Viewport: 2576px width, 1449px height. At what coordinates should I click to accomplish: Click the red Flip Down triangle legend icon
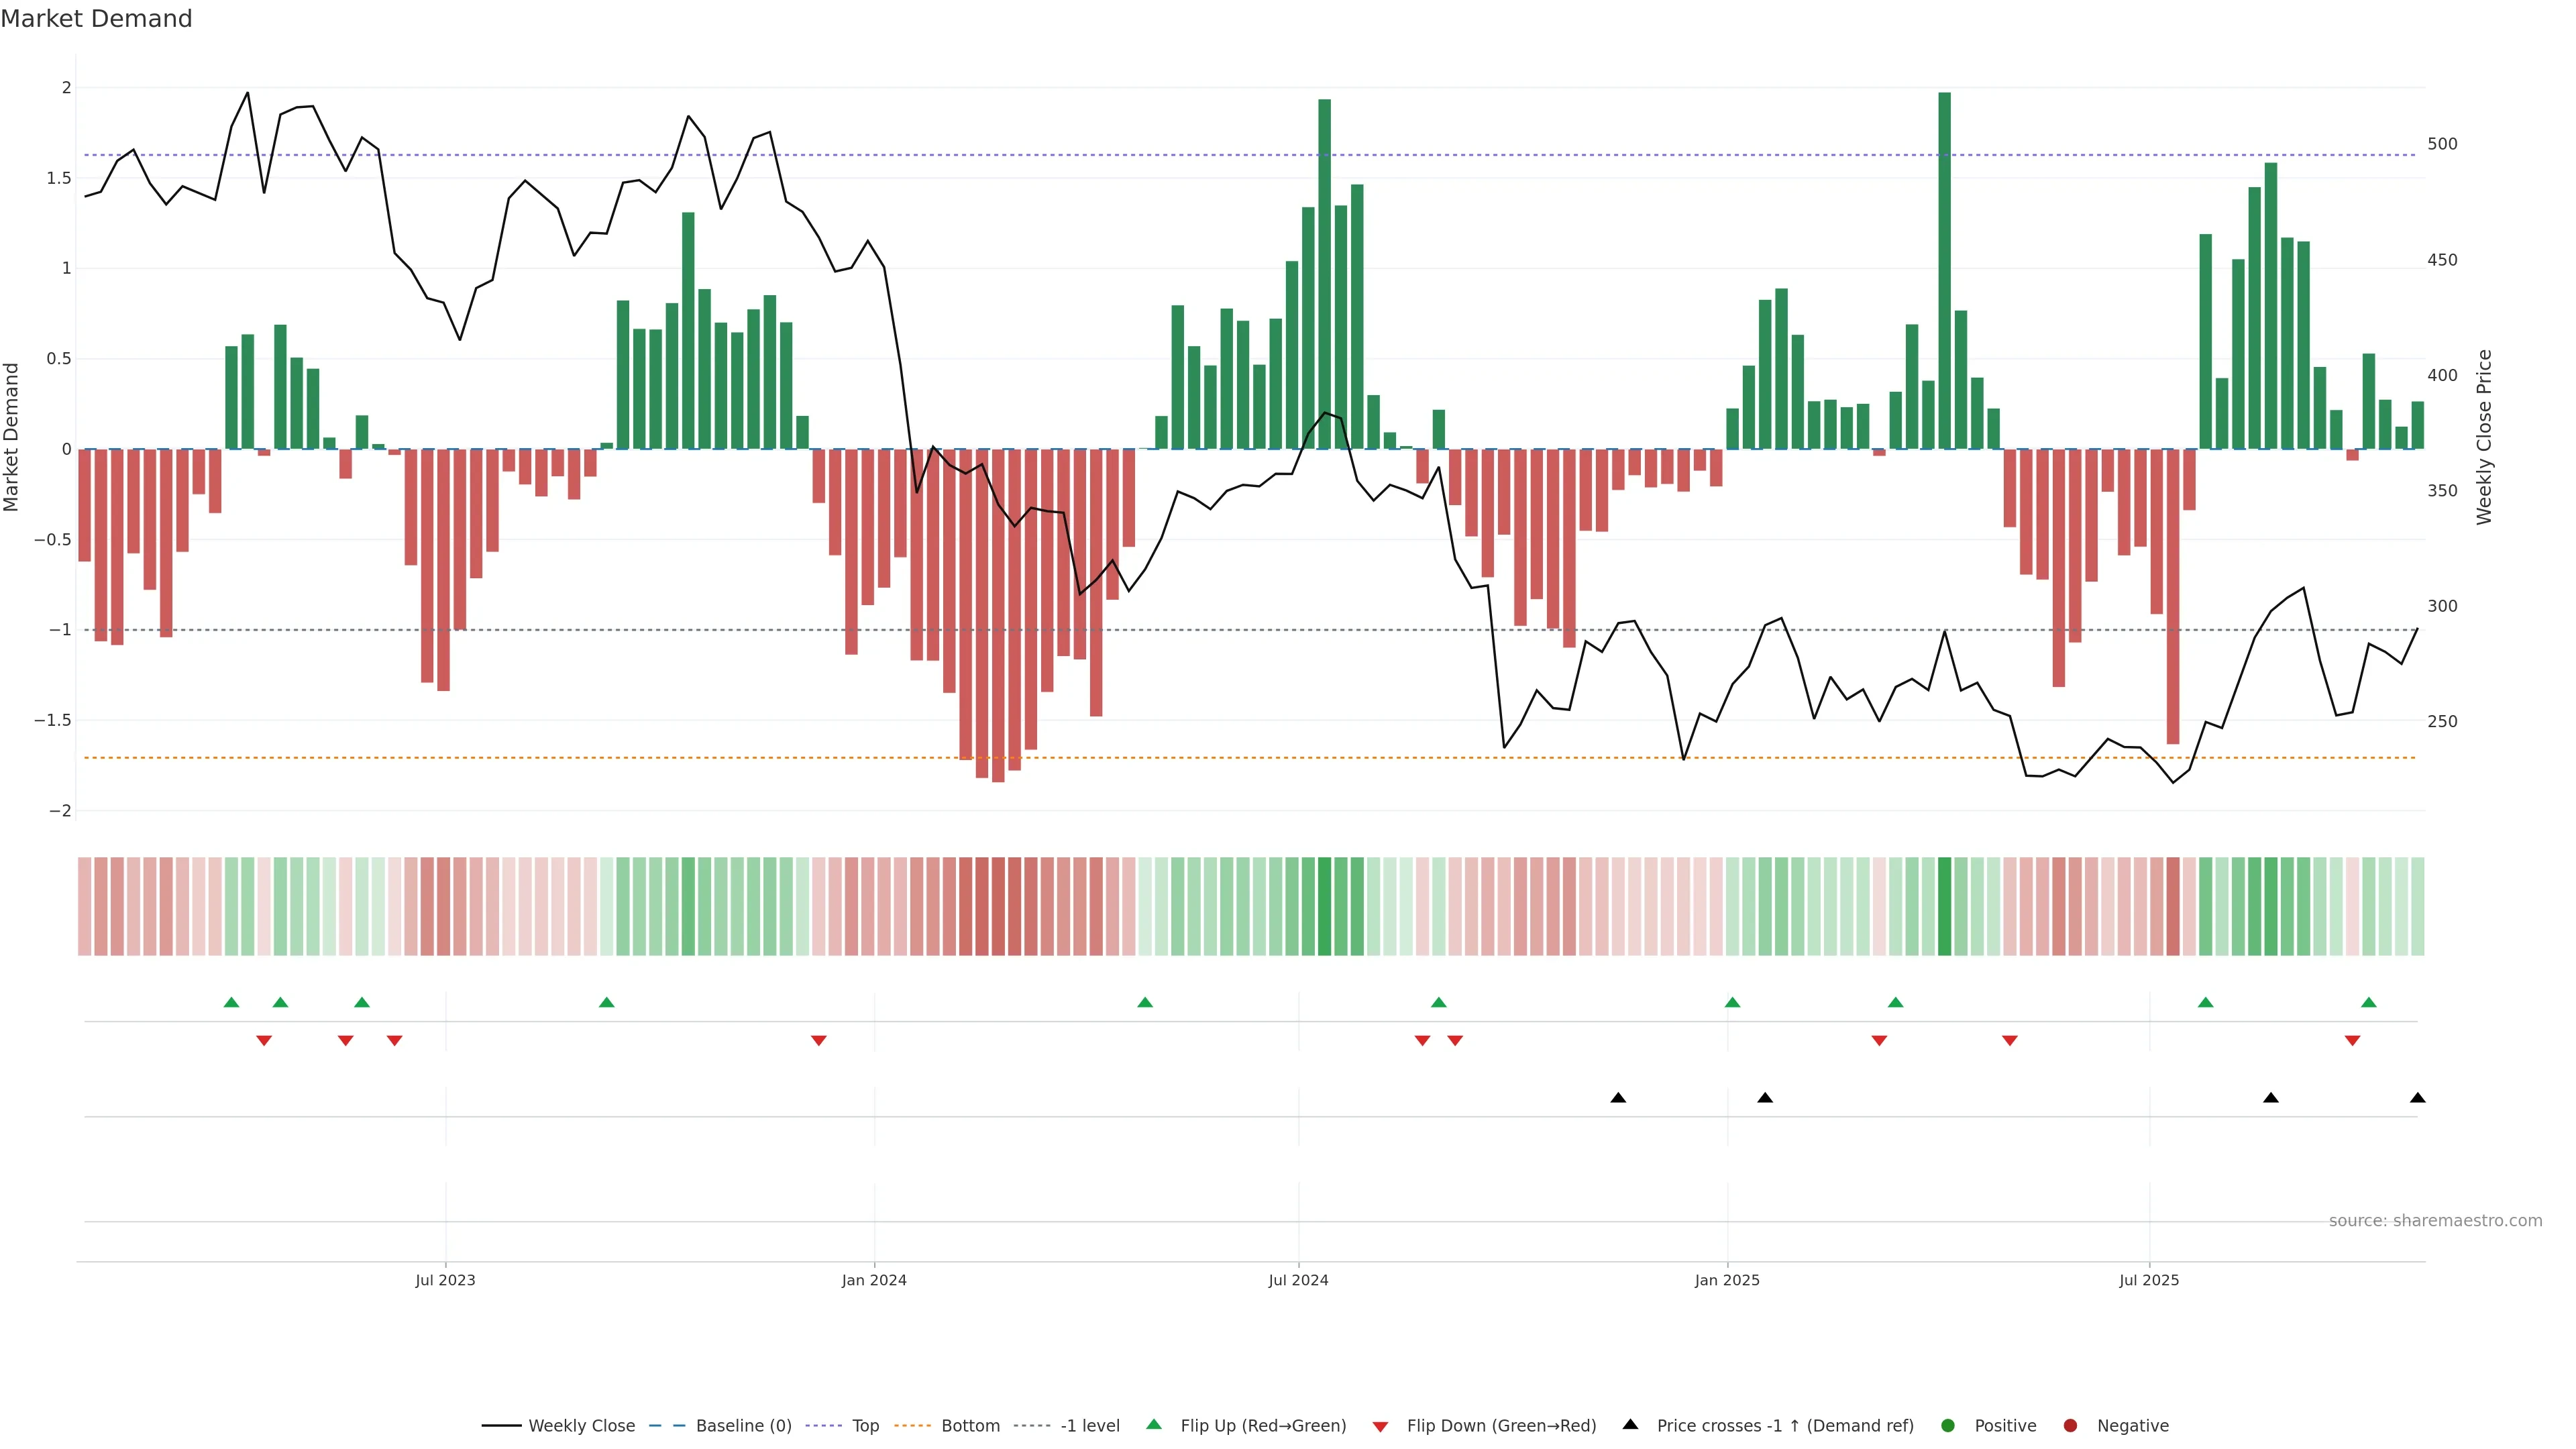pos(1380,1426)
